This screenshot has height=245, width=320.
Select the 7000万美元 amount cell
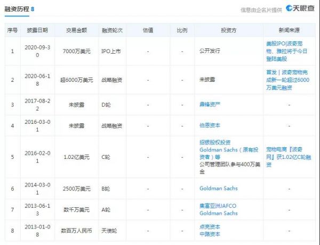click(76, 51)
